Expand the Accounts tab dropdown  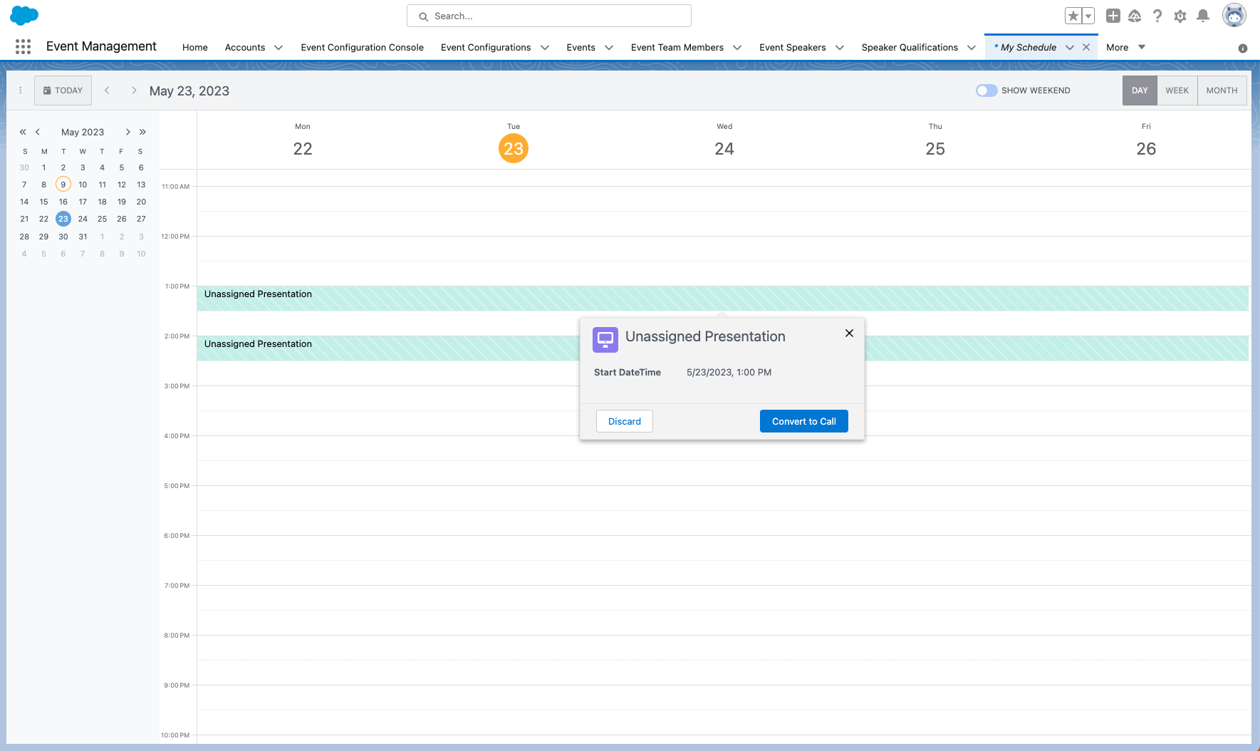pyautogui.click(x=278, y=48)
